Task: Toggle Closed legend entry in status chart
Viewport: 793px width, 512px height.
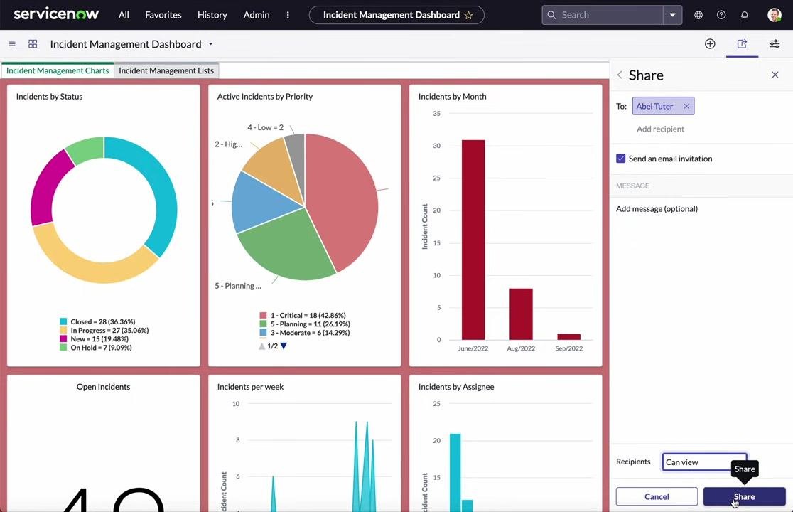Action: [x=97, y=321]
